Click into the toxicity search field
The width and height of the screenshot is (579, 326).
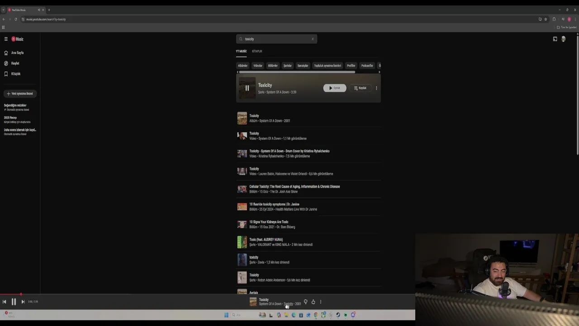pyautogui.click(x=276, y=39)
